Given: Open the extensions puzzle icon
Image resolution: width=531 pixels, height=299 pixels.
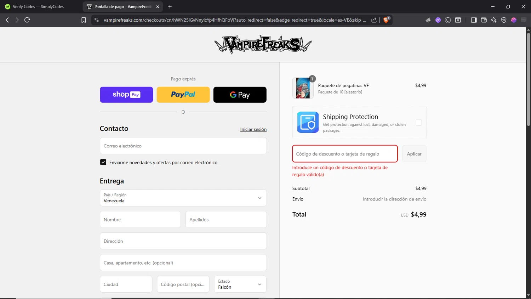Looking at the screenshot, I should click(x=448, y=20).
